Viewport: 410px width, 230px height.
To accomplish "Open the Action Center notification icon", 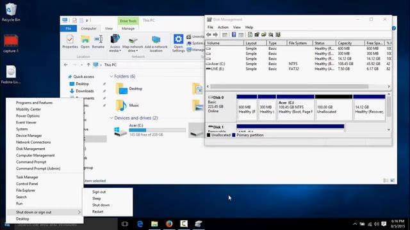I will 384,224.
